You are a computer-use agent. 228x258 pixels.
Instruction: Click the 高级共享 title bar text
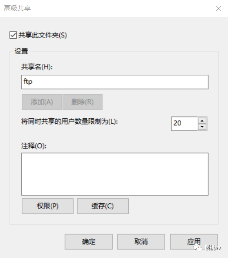[17, 8]
